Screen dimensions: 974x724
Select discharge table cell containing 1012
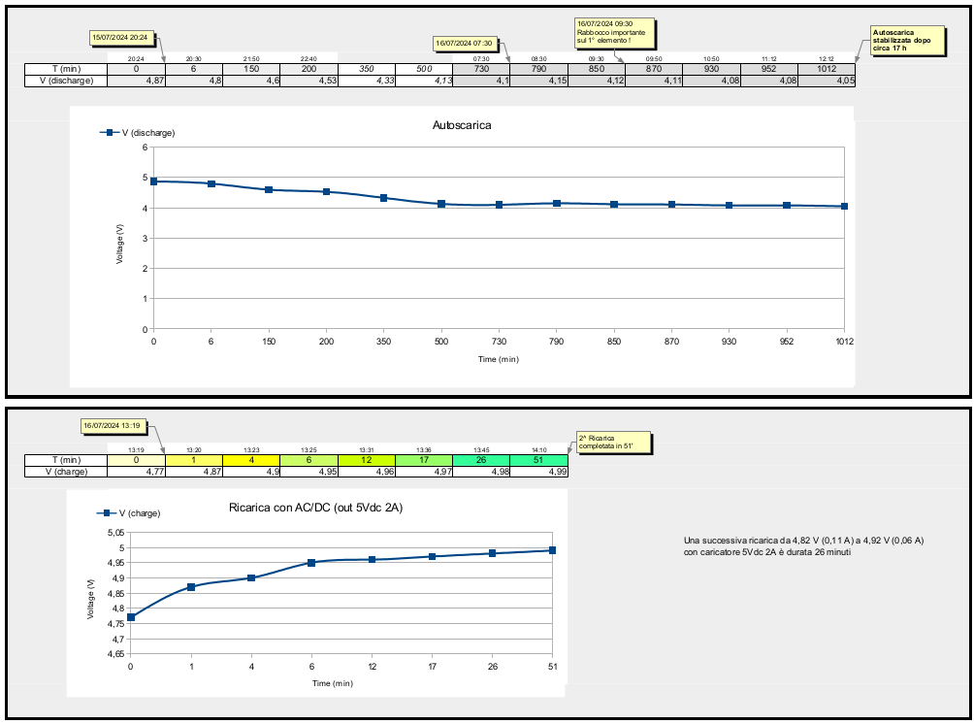826,69
